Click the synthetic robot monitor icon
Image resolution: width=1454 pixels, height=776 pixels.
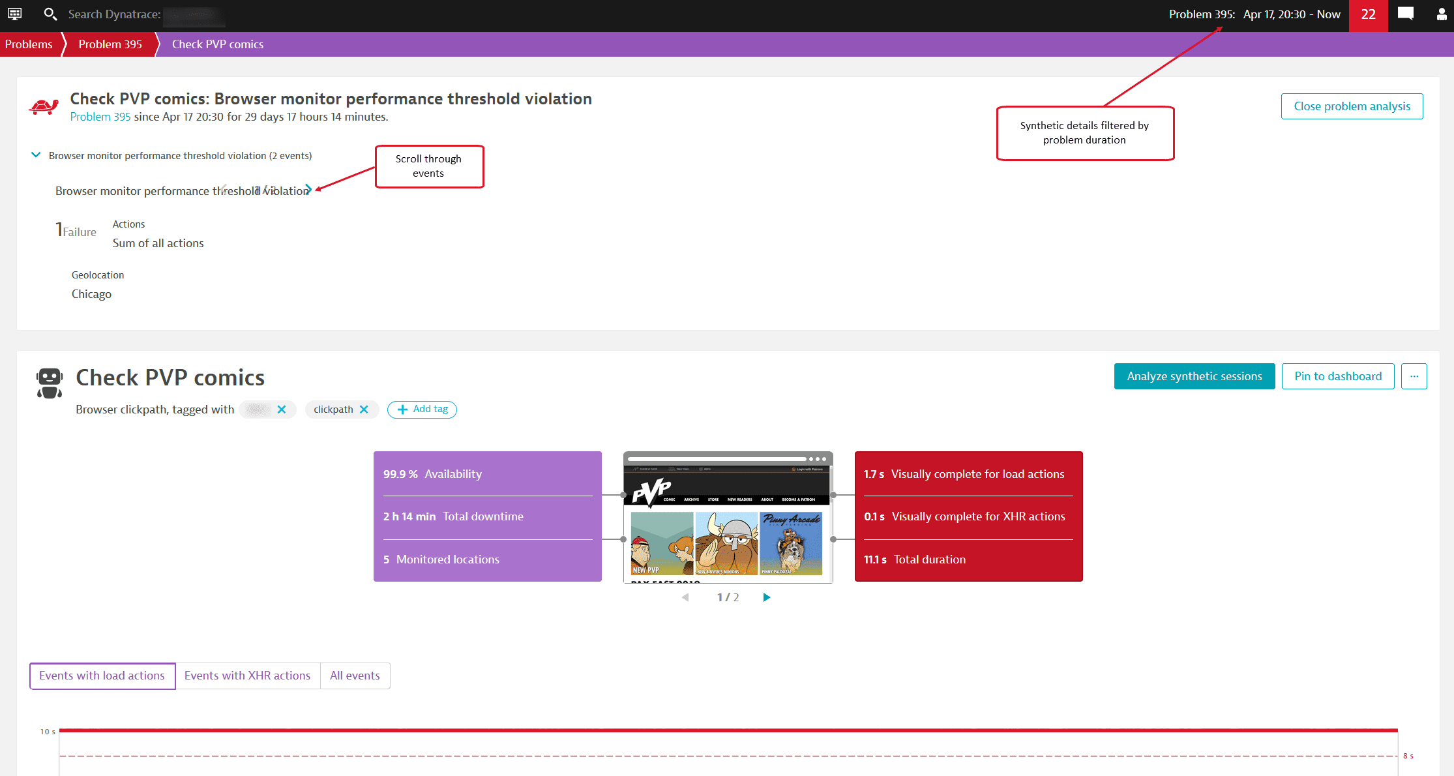(50, 383)
